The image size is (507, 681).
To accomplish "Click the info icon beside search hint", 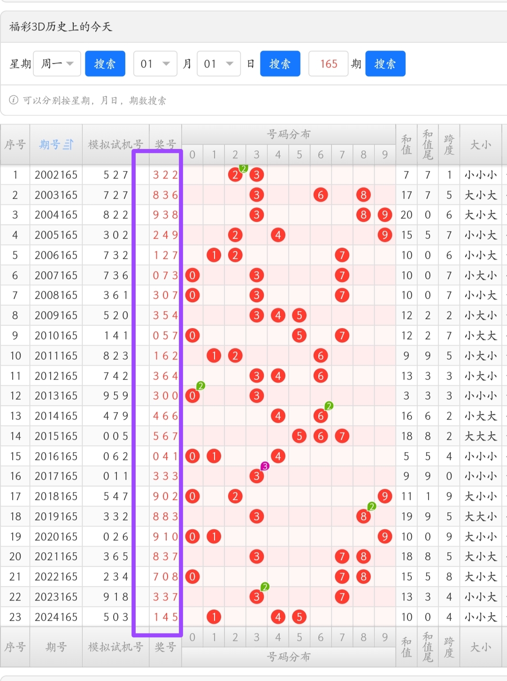I will point(14,100).
